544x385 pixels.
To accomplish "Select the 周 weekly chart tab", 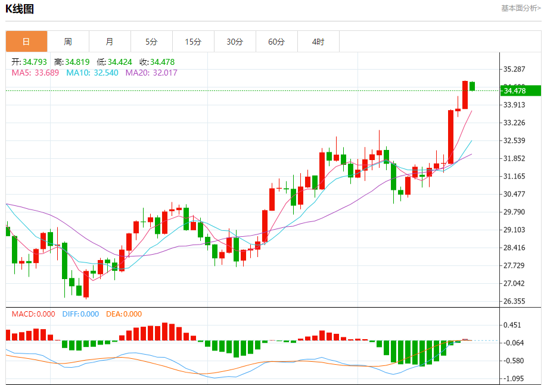I will [68, 42].
